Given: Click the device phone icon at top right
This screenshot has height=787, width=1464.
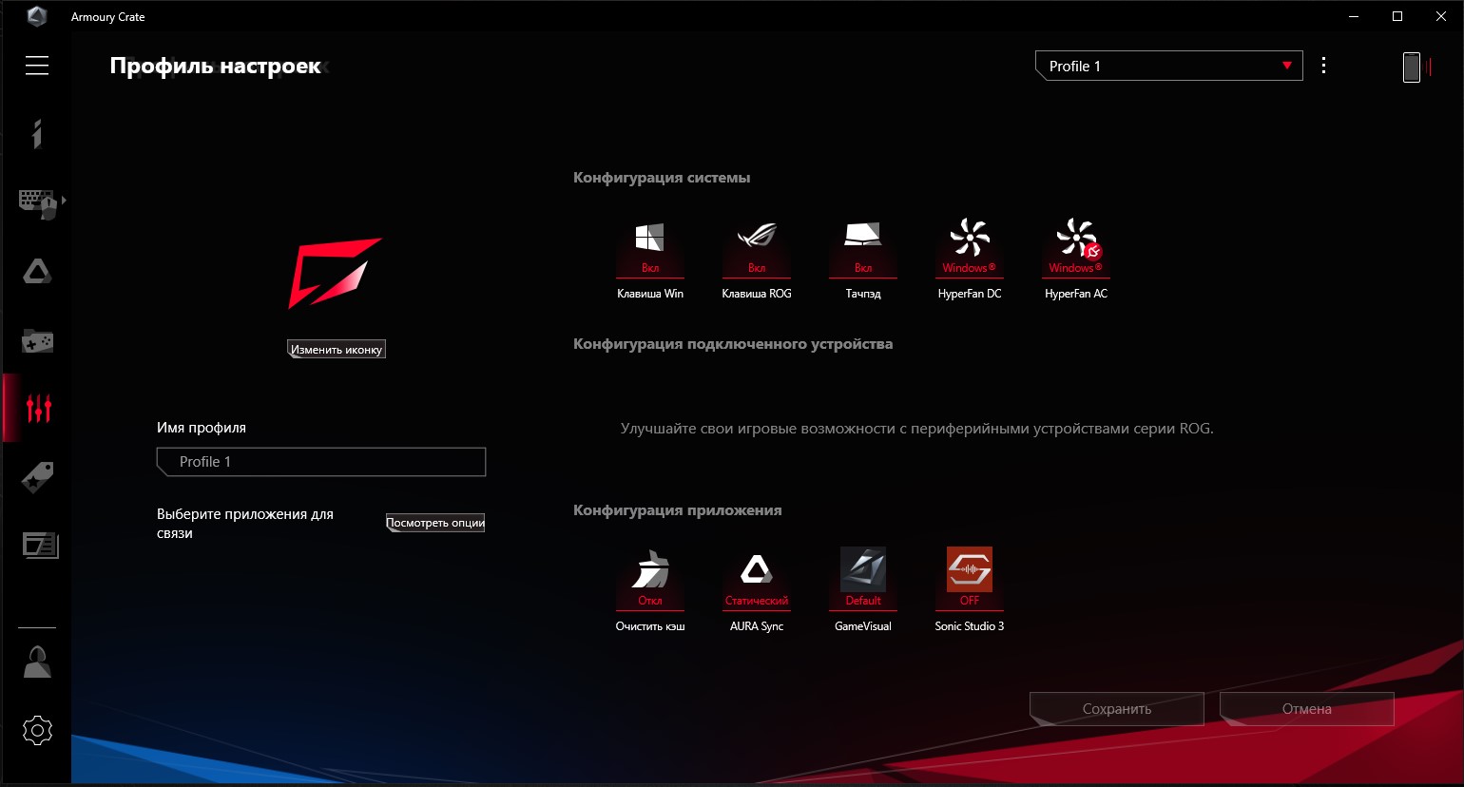Looking at the screenshot, I should click(x=1412, y=67).
